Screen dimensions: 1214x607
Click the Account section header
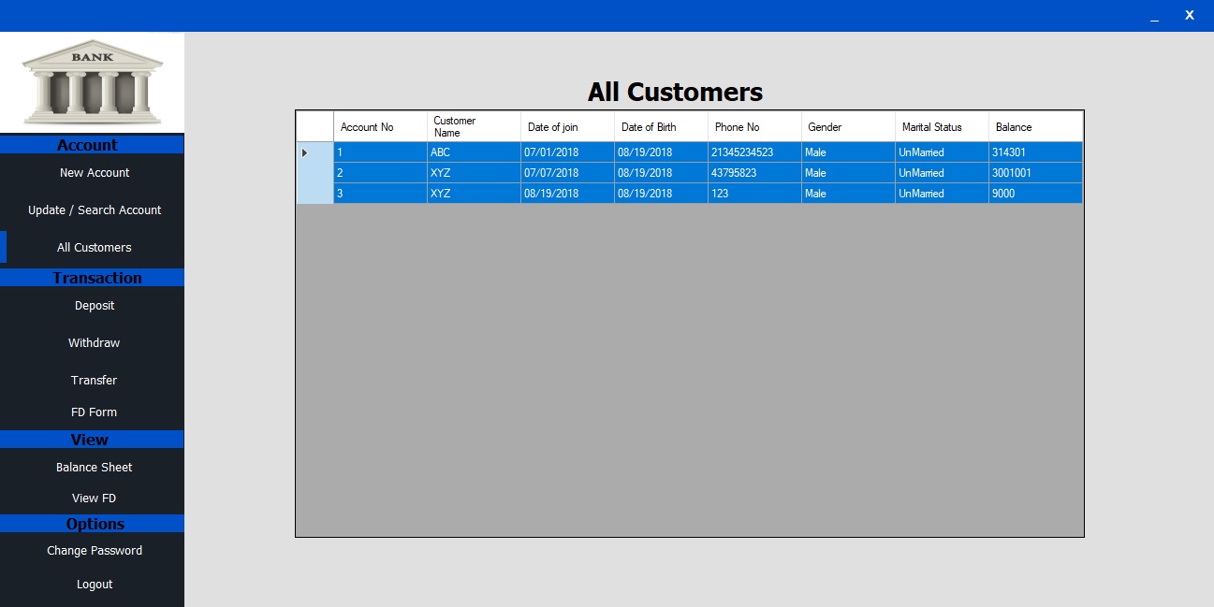pyautogui.click(x=92, y=145)
